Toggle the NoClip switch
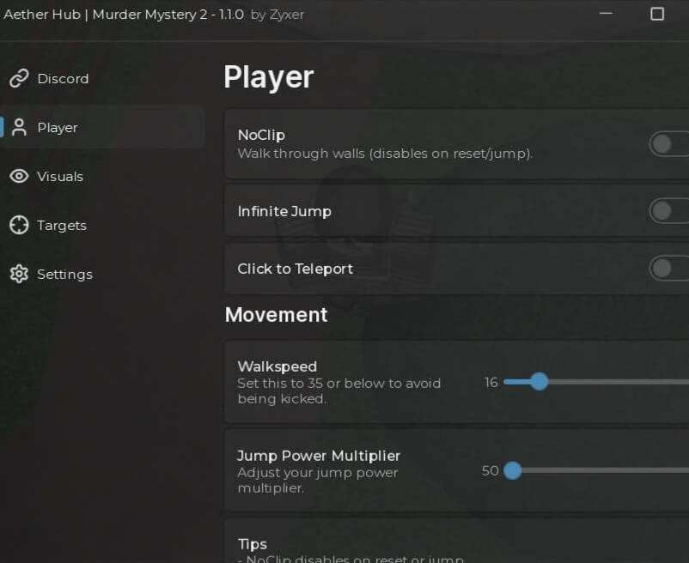 668,144
